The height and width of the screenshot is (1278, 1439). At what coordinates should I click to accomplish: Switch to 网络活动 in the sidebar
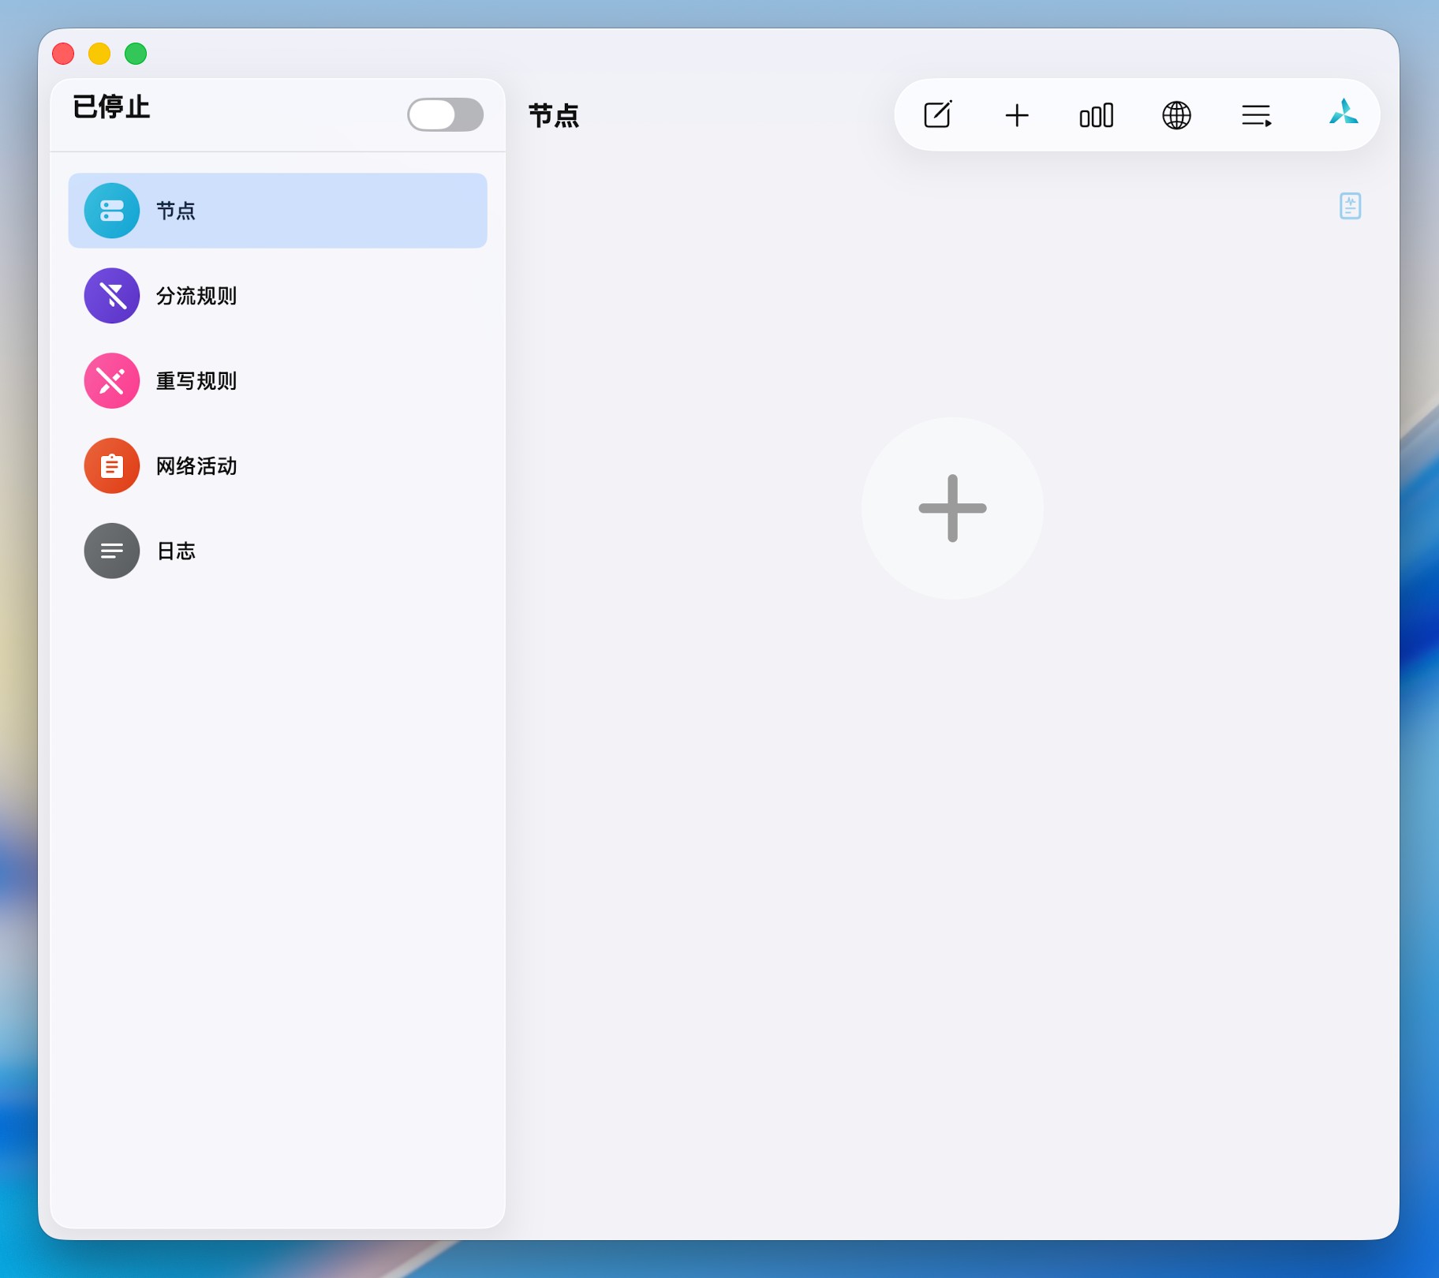(196, 466)
